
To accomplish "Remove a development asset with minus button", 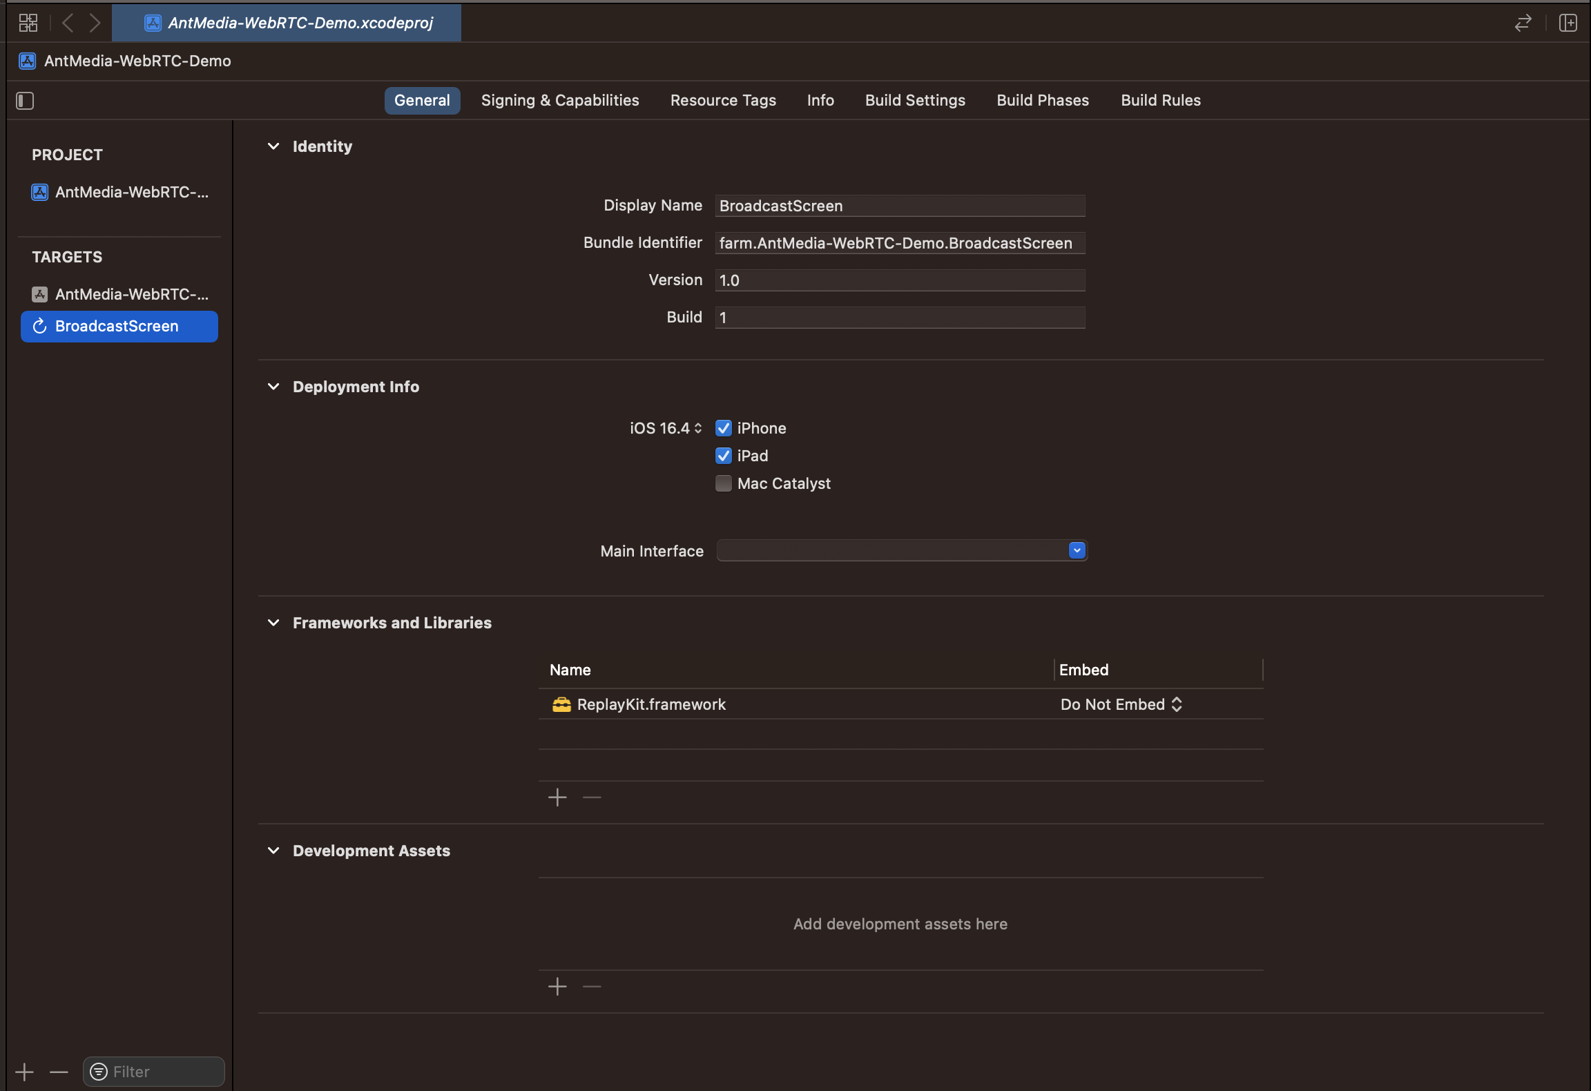I will coord(592,987).
